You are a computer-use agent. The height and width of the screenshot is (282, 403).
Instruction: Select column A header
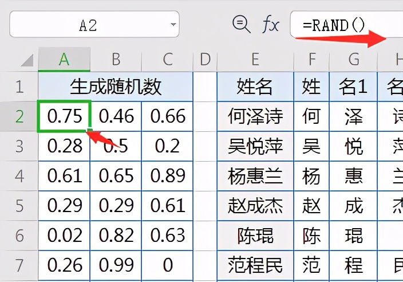pos(64,59)
